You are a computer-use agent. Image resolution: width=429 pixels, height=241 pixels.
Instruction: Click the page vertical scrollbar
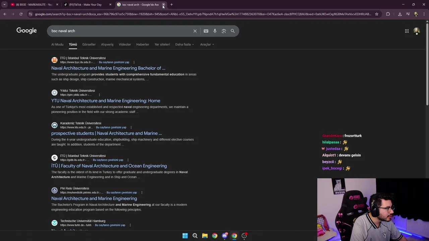[427, 64]
